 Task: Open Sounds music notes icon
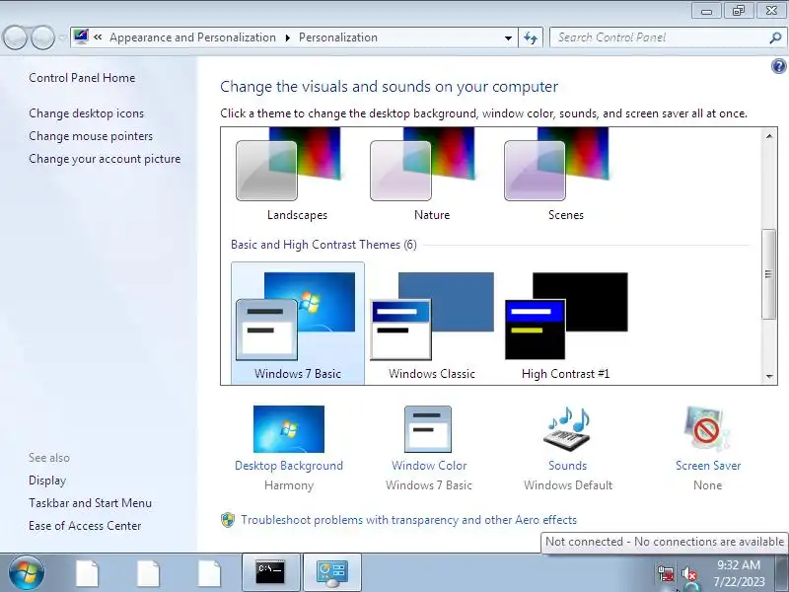[567, 429]
